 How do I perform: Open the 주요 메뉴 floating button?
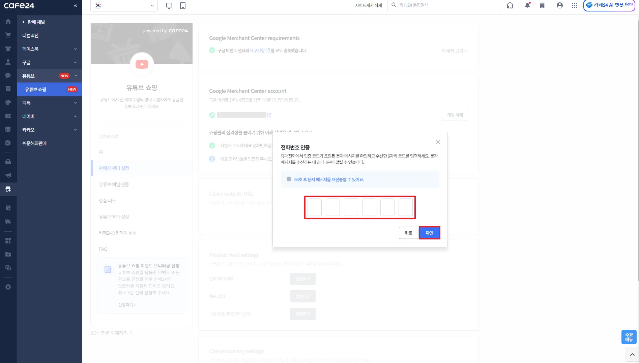(x=629, y=337)
